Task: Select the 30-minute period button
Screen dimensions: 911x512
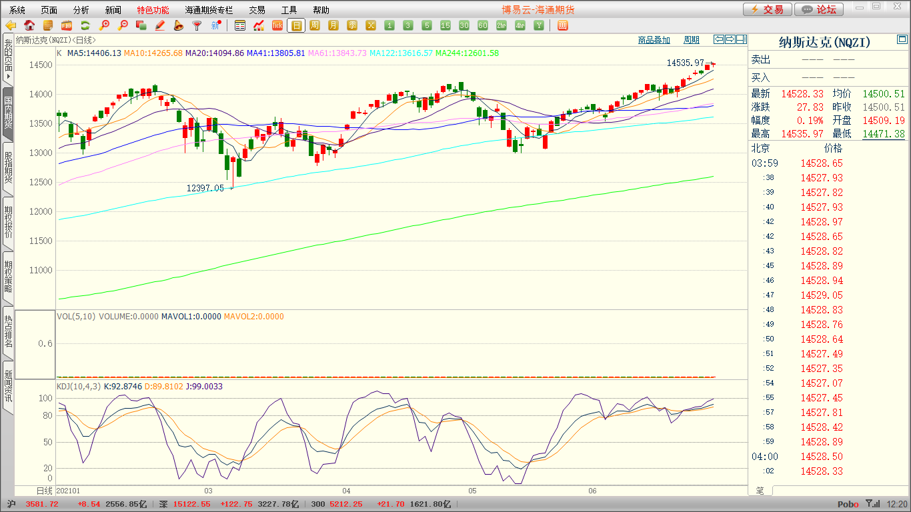Action: (464, 26)
